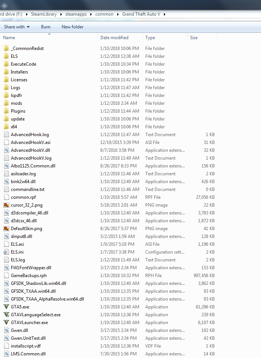Select the DefaultSkin.png image icon
This screenshot has height=358, width=261.
point(6,229)
